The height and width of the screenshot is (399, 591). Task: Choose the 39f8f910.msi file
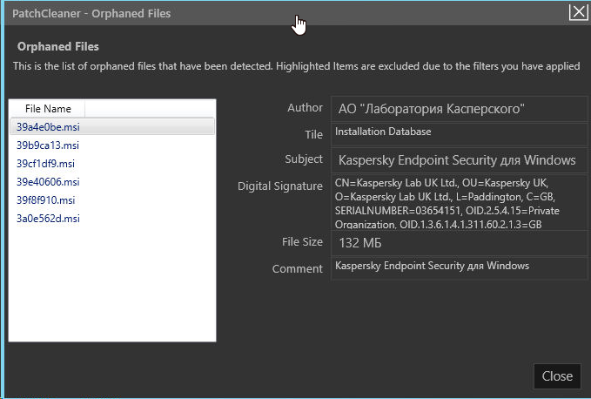tap(45, 200)
